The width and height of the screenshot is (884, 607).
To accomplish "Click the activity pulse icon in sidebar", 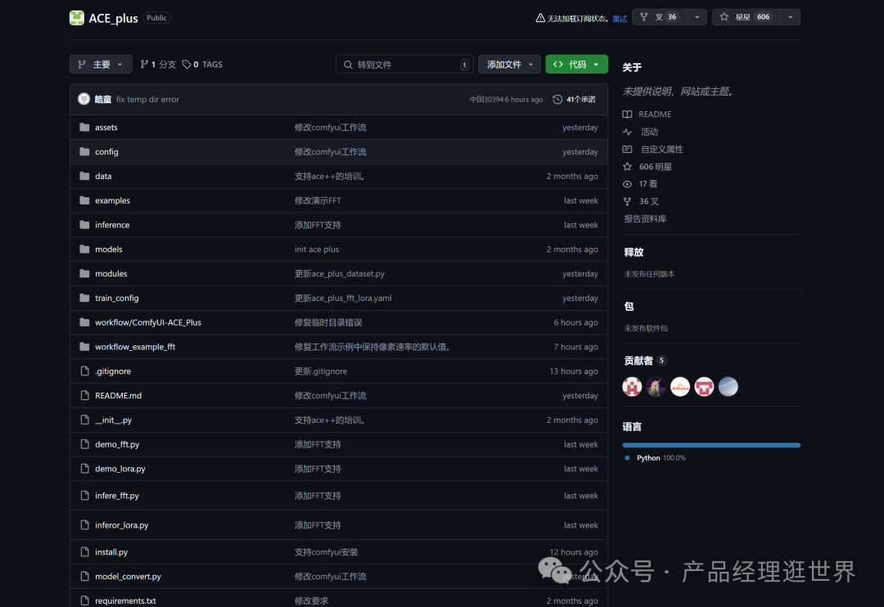I will click(x=627, y=132).
